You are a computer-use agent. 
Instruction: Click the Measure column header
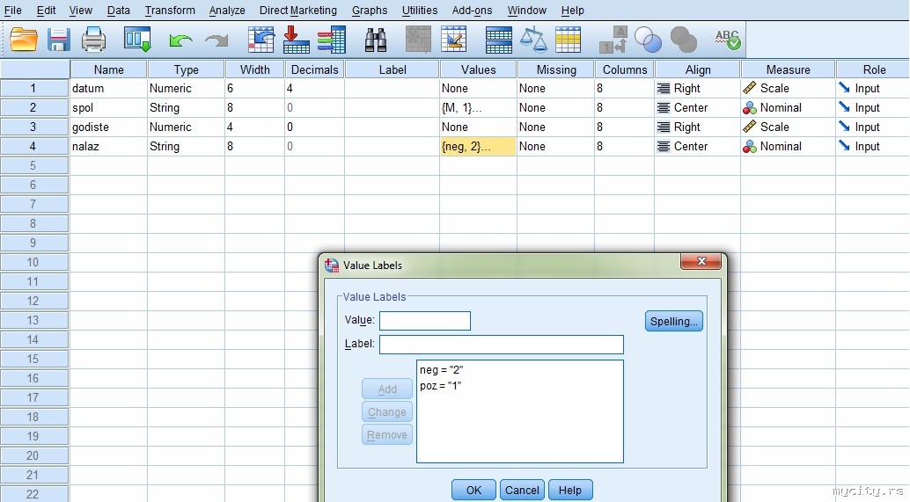[x=788, y=69]
